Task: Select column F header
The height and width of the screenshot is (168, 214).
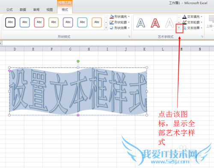Action: point(52,49)
